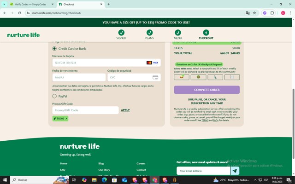The image size is (295, 184).
Task: Select the fourth nonprofit donation option
Action: pyautogui.click(x=232, y=77)
